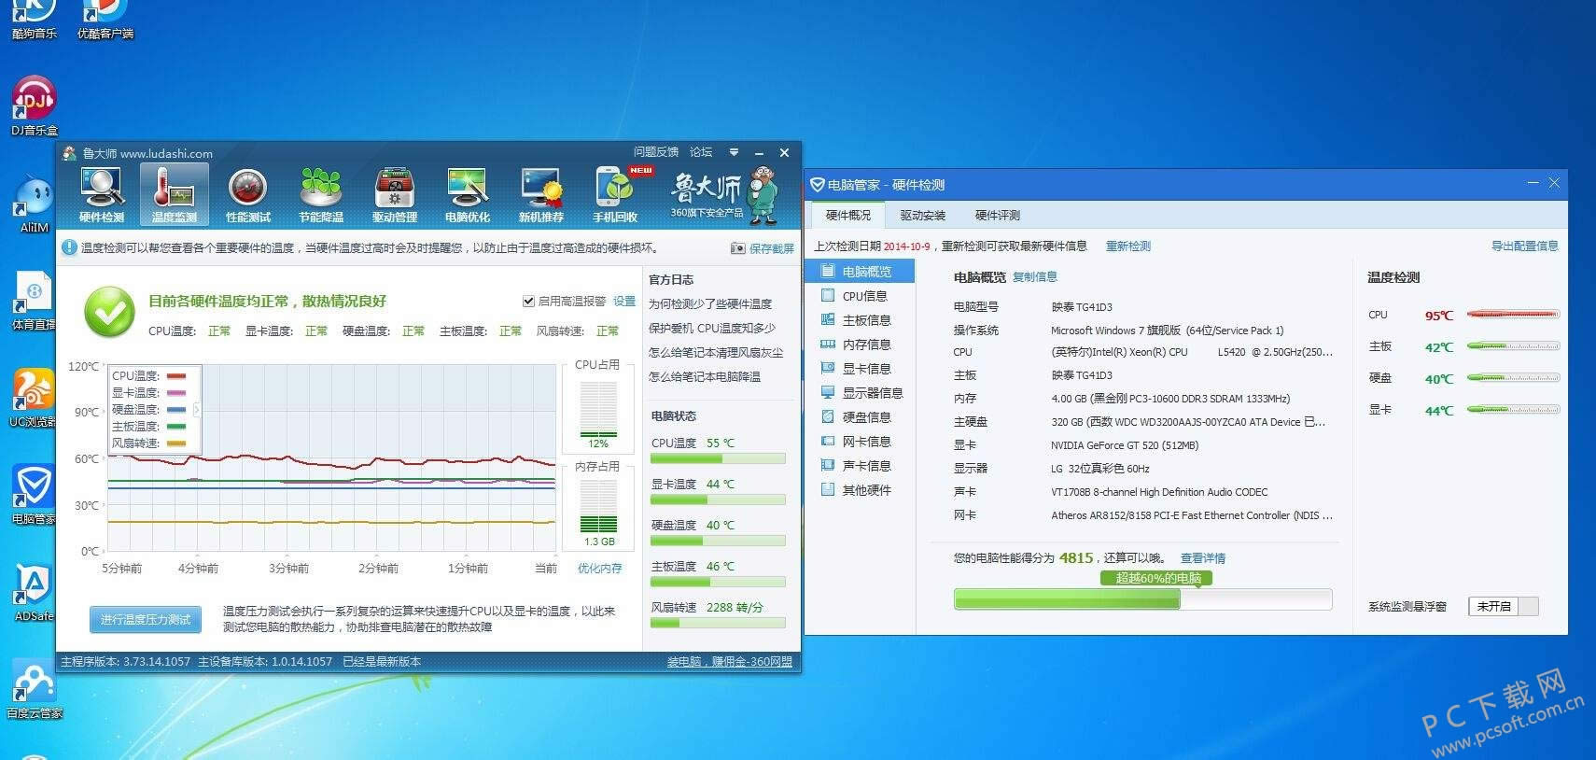Click the 重新检测 link
1596x760 pixels.
click(1127, 246)
